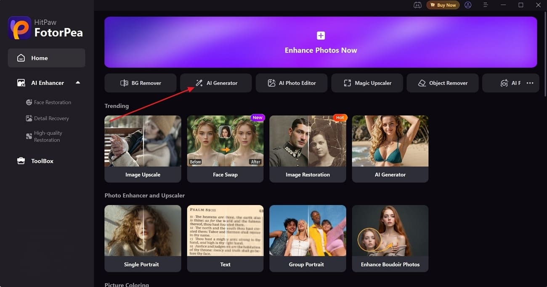Click the Image Restoration label
Image resolution: width=547 pixels, height=287 pixels.
click(308, 174)
